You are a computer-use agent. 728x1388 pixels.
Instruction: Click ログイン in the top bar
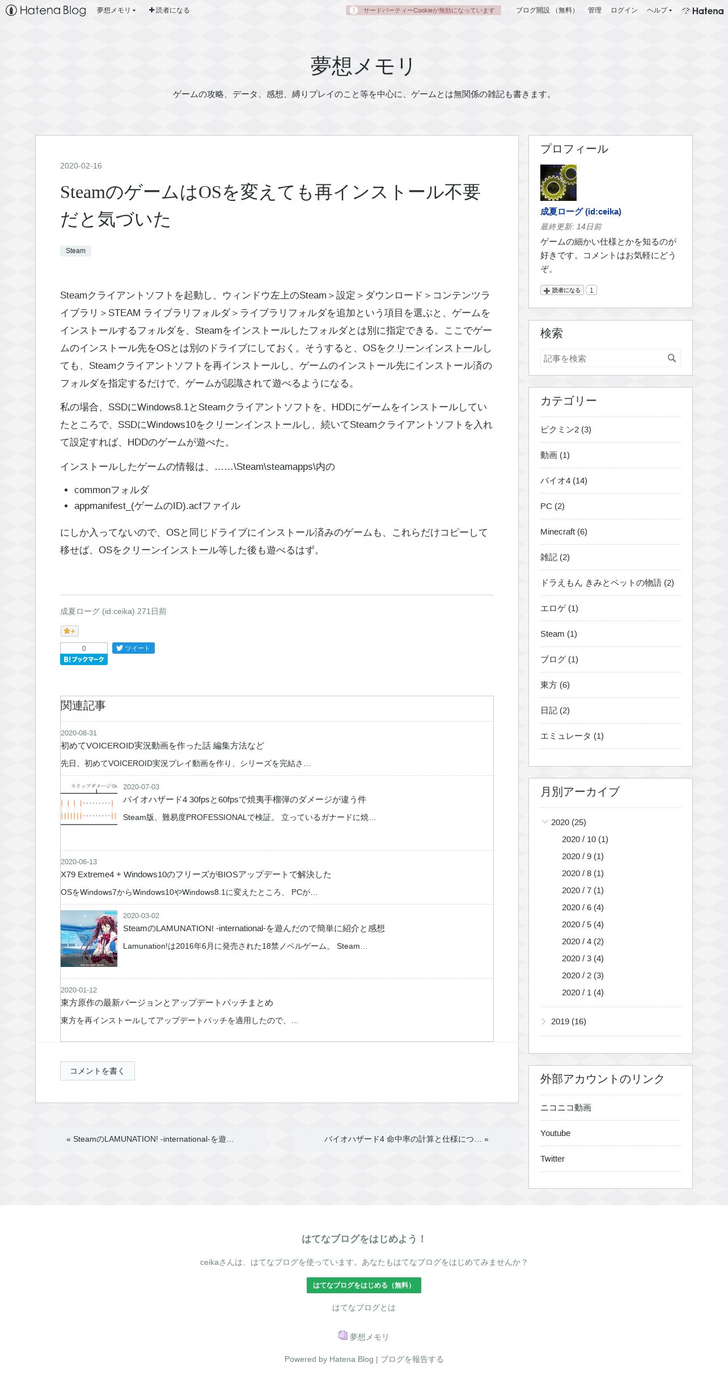point(624,10)
